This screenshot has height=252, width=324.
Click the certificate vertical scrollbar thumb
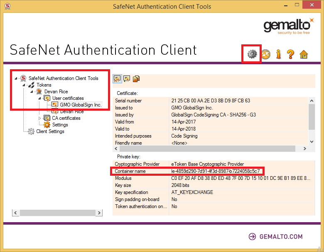(x=312, y=117)
